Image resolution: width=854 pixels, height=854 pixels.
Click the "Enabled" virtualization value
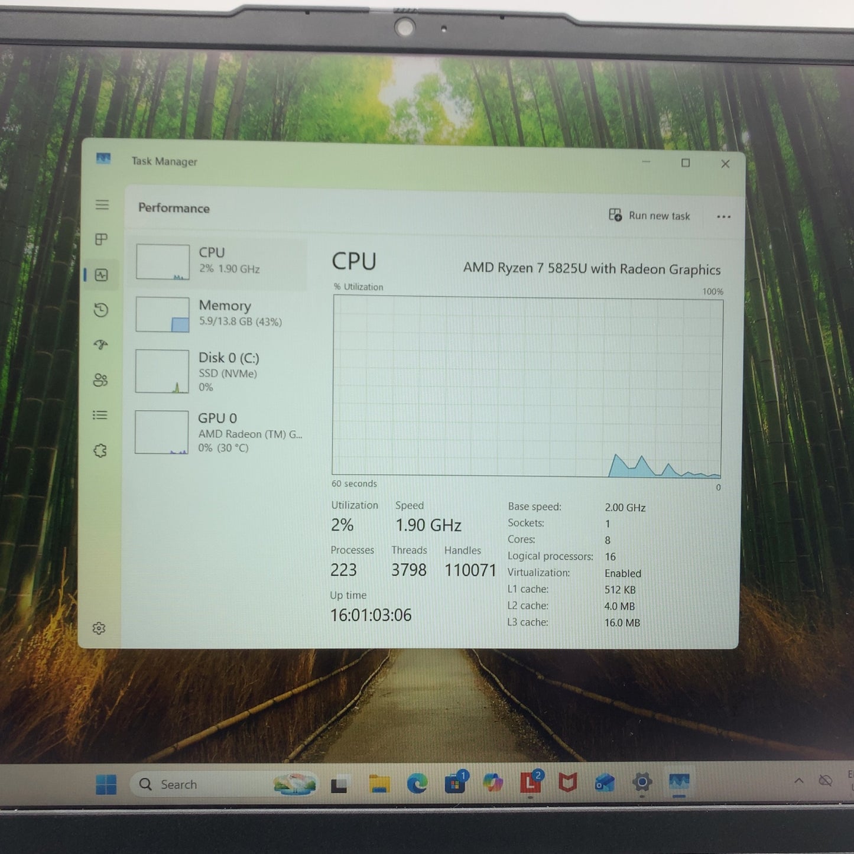click(623, 573)
